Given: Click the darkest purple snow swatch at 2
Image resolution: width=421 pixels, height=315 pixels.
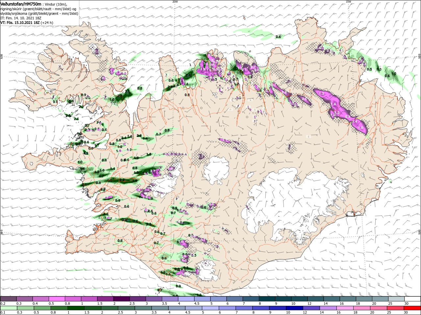Looking at the screenshot, I should click(121, 299).
